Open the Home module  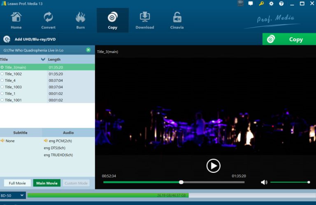pyautogui.click(x=16, y=21)
